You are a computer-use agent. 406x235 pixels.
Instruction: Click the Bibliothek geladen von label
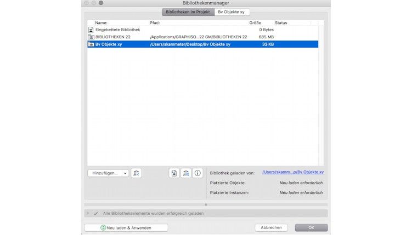tap(232, 173)
